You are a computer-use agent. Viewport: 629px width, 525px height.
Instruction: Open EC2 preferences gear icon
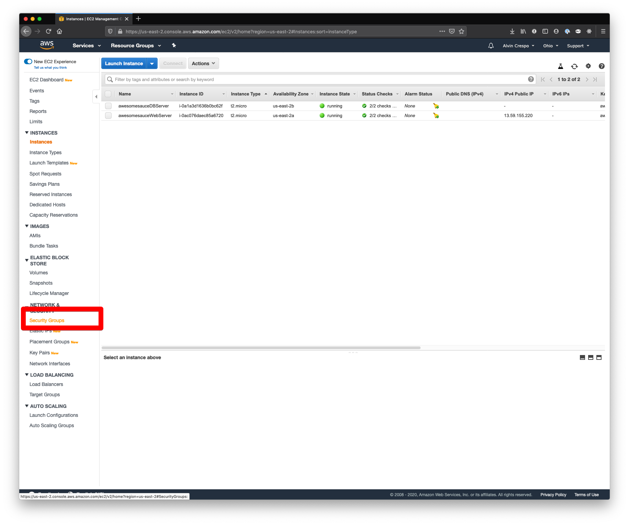(588, 66)
